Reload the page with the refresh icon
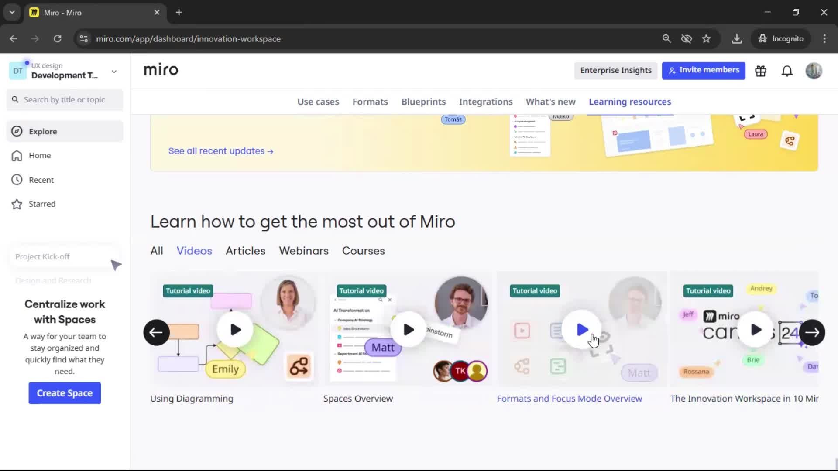This screenshot has width=838, height=471. click(58, 39)
